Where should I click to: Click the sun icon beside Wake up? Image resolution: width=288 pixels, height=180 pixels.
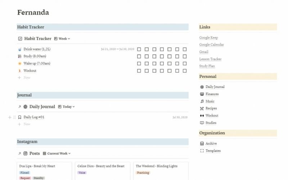pyautogui.click(x=20, y=64)
